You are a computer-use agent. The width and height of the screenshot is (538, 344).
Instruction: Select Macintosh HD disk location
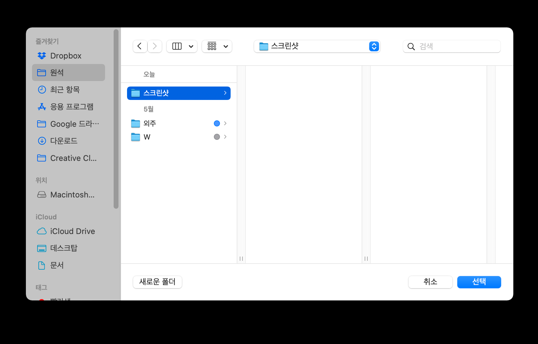pyautogui.click(x=68, y=195)
